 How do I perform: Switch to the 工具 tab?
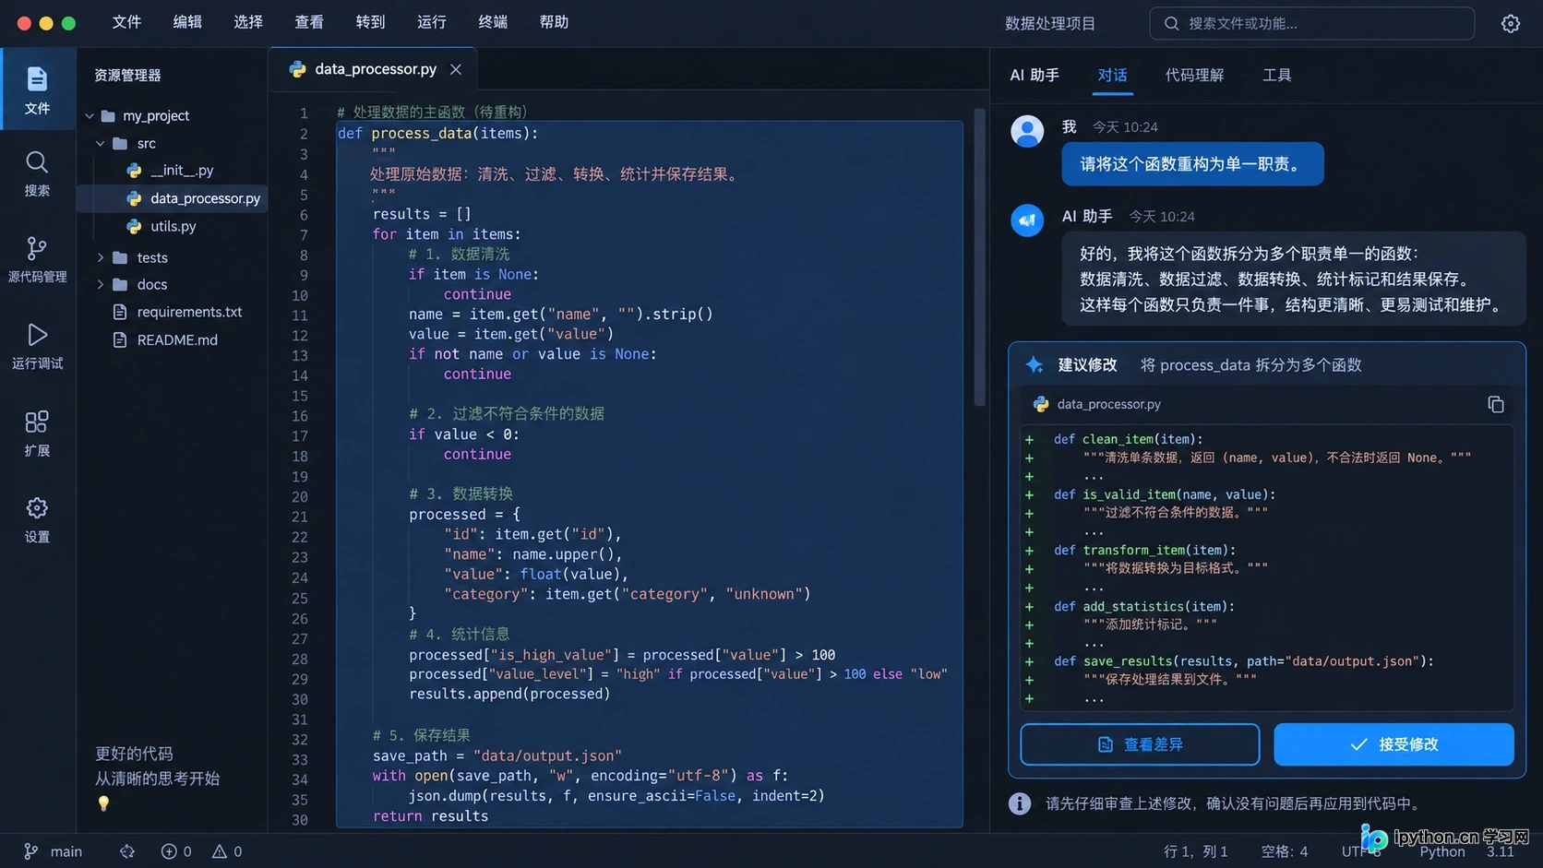(1277, 76)
